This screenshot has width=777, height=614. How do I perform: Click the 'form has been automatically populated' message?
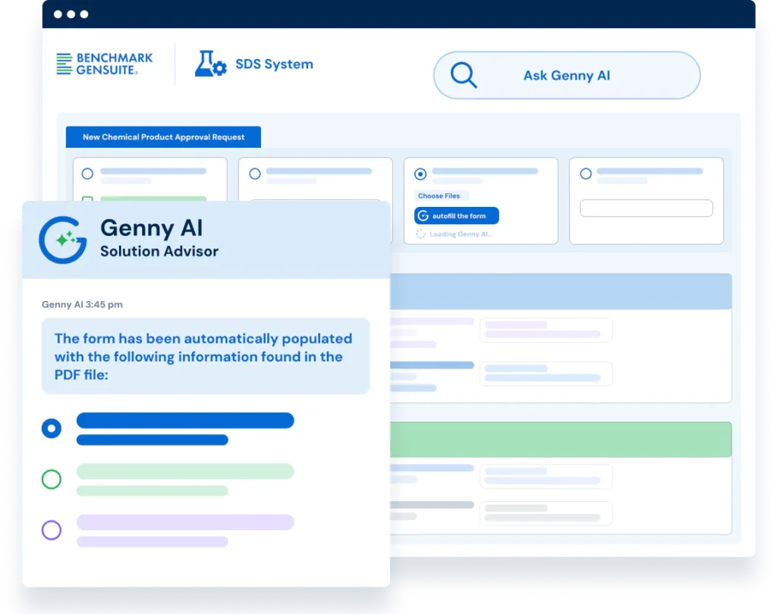tap(206, 356)
